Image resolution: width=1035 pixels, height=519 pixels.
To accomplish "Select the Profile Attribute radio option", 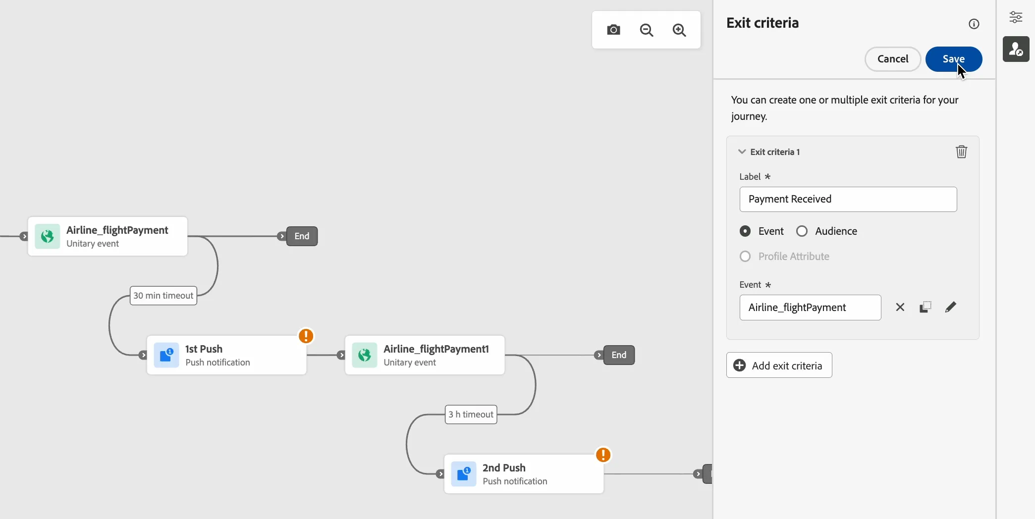I will pyautogui.click(x=745, y=257).
